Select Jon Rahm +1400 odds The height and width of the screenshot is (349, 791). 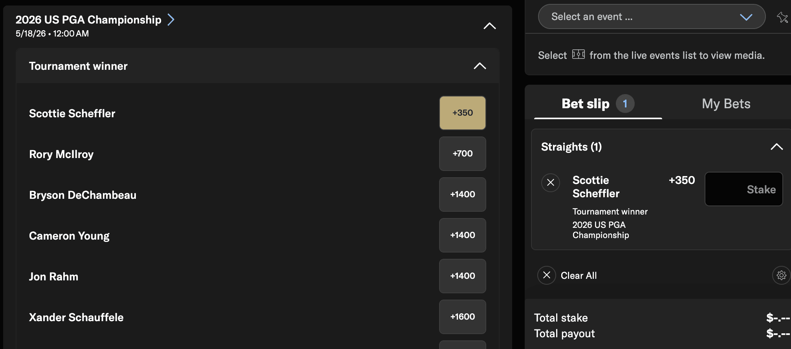pyautogui.click(x=463, y=276)
